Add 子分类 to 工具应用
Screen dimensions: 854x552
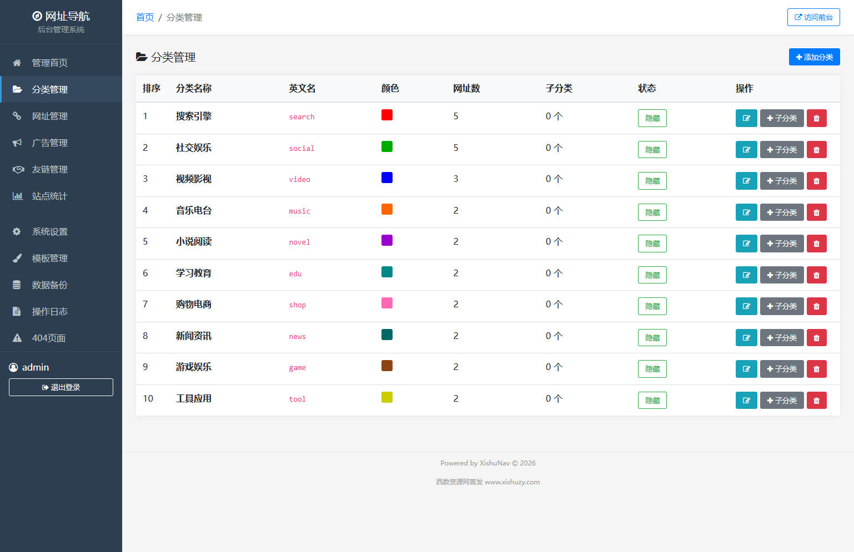[782, 401]
